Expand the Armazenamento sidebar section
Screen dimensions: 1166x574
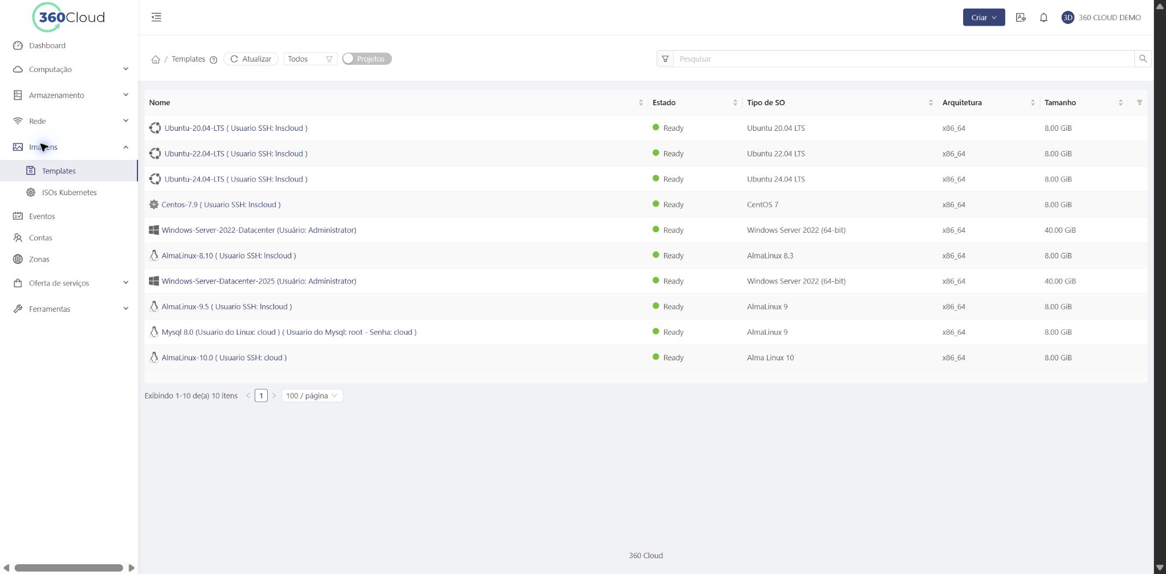69,95
